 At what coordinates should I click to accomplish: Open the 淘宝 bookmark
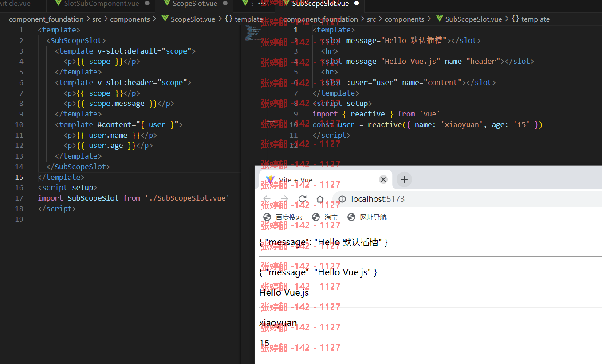pos(325,217)
